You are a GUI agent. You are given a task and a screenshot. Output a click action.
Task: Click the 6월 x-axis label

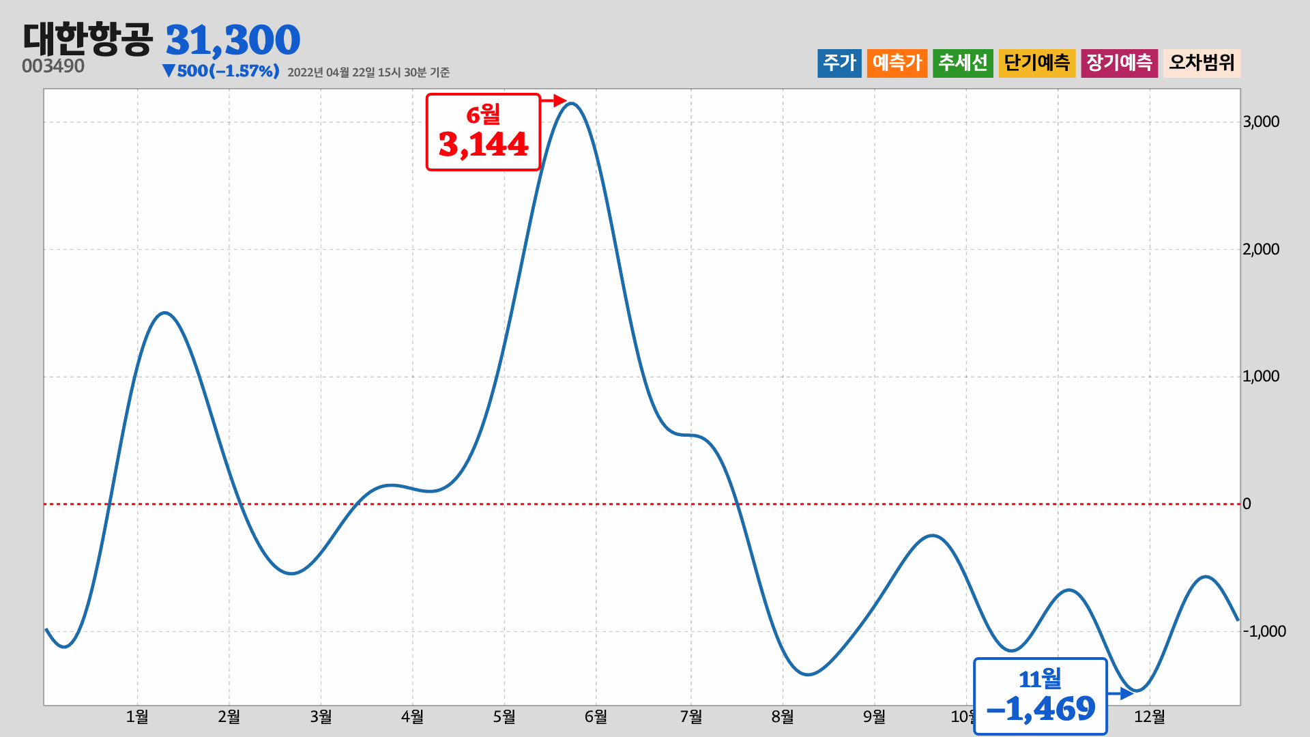(x=596, y=717)
